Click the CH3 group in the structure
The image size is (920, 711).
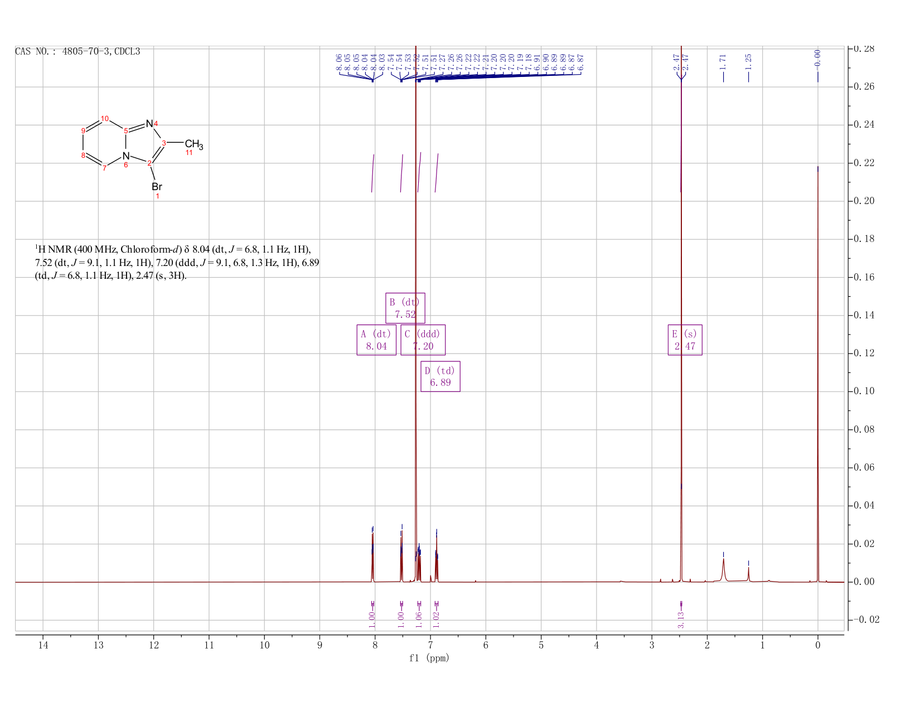coord(194,145)
